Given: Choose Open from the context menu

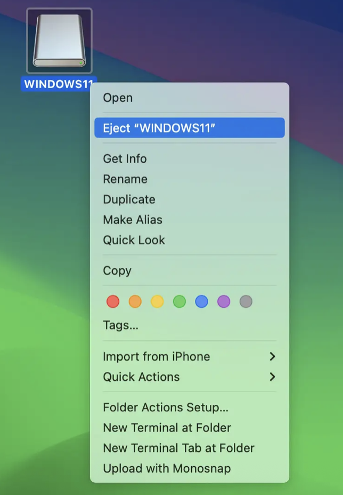Looking at the screenshot, I should [x=190, y=98].
